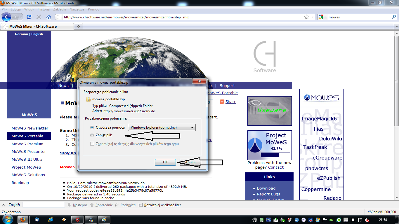Open the Narzędzia menu

pyautogui.click(x=77, y=9)
